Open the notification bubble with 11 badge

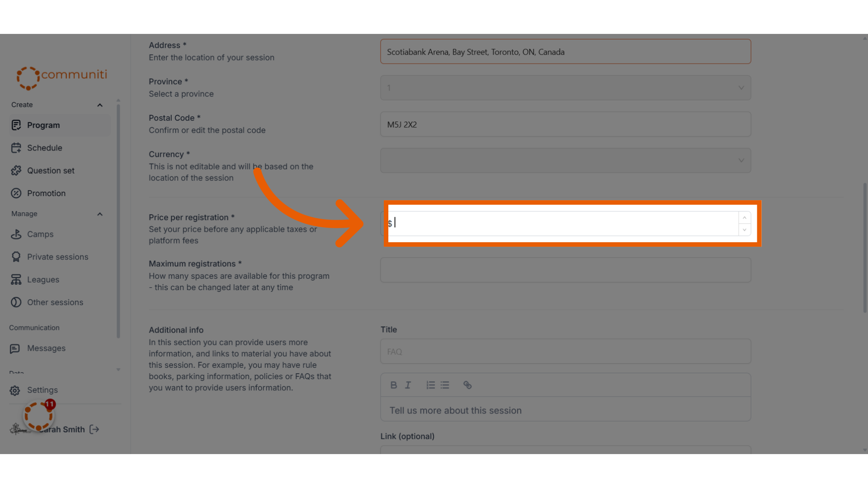click(x=39, y=415)
